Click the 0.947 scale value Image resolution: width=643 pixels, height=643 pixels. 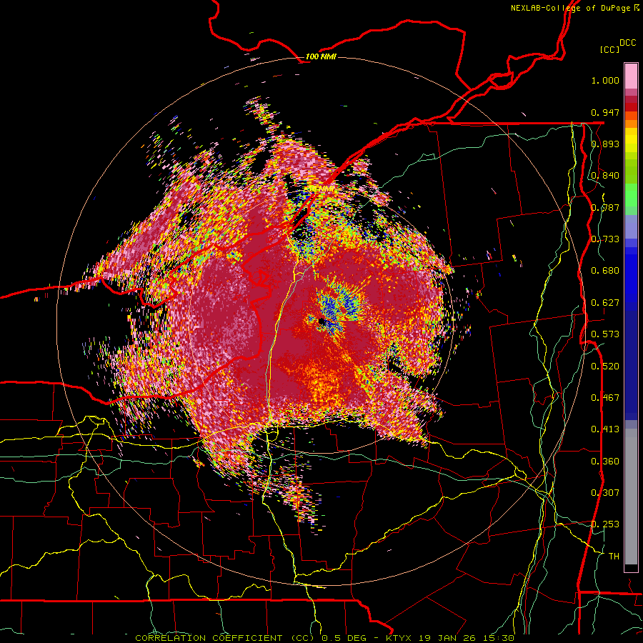[x=605, y=112]
